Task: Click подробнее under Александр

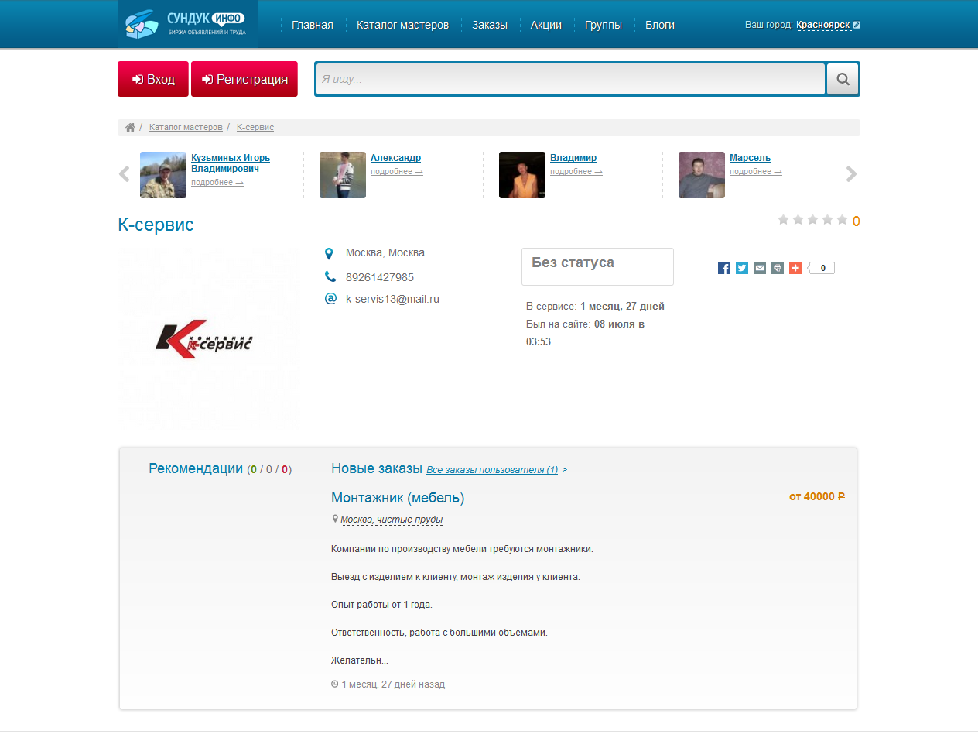Action: tap(397, 171)
